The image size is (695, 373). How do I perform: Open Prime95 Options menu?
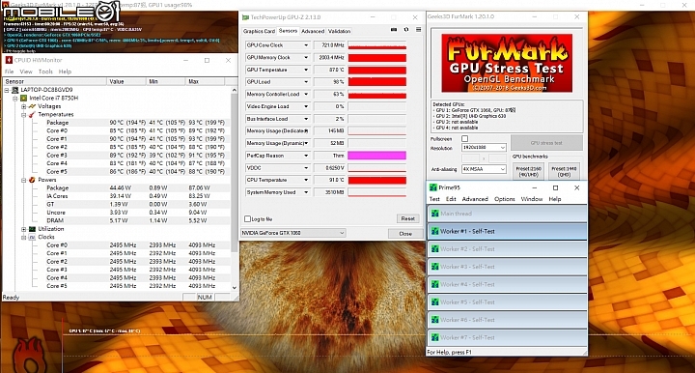[x=505, y=199]
